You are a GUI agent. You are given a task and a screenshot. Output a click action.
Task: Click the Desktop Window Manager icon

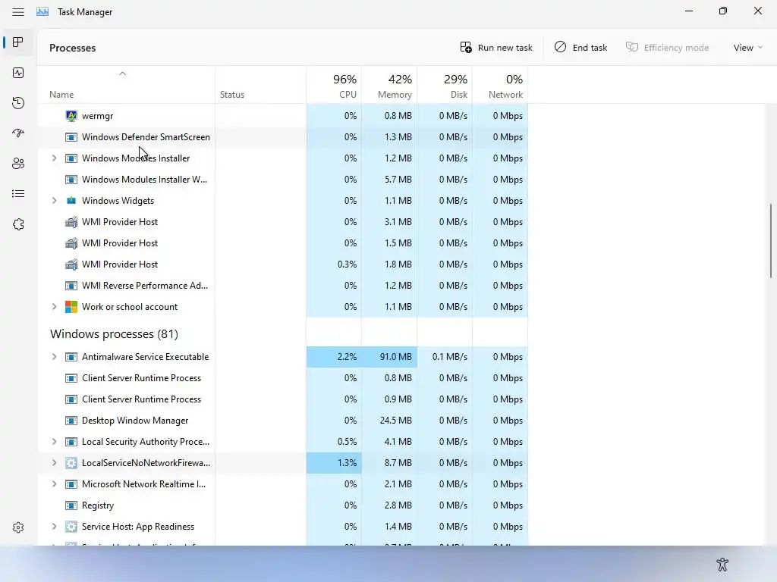pos(71,421)
